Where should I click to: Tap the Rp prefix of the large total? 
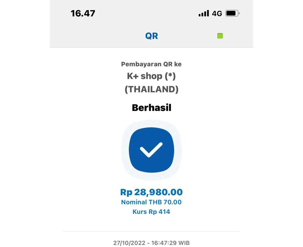point(126,192)
